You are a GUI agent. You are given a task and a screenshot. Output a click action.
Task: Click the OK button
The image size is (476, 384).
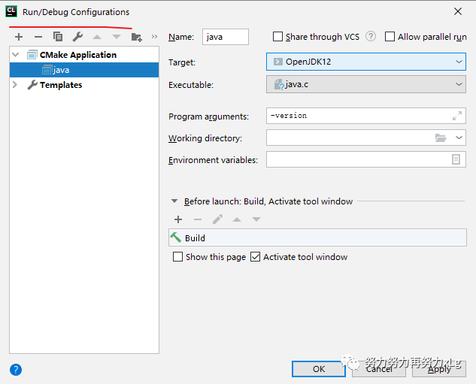pos(319,369)
